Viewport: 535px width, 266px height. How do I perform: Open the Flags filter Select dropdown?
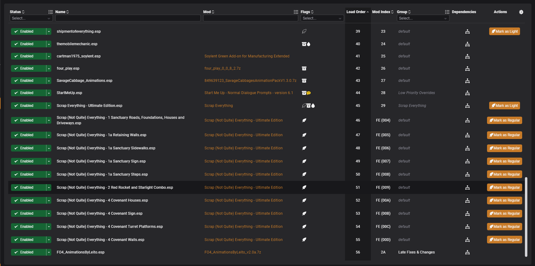pos(322,18)
